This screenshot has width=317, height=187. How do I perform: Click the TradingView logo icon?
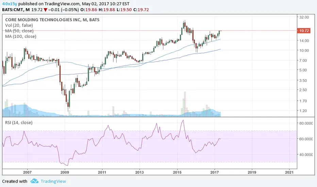point(34,181)
